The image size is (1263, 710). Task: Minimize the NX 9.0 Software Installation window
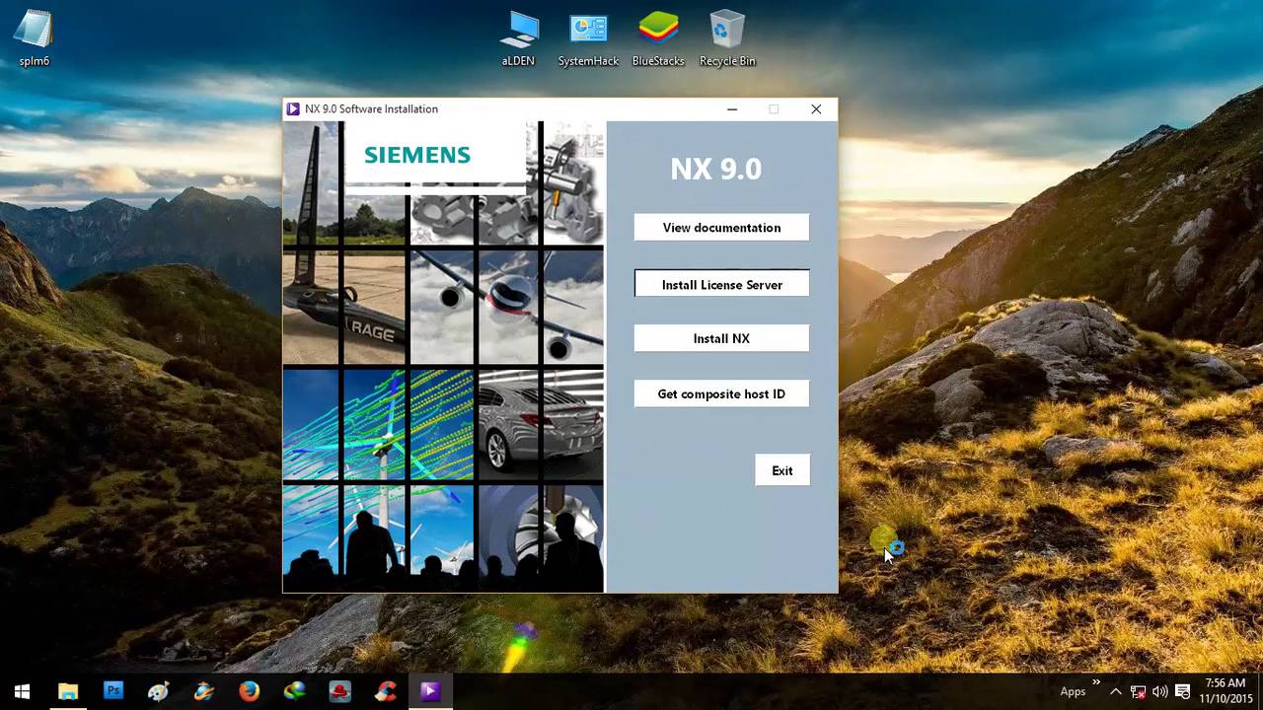pos(732,109)
